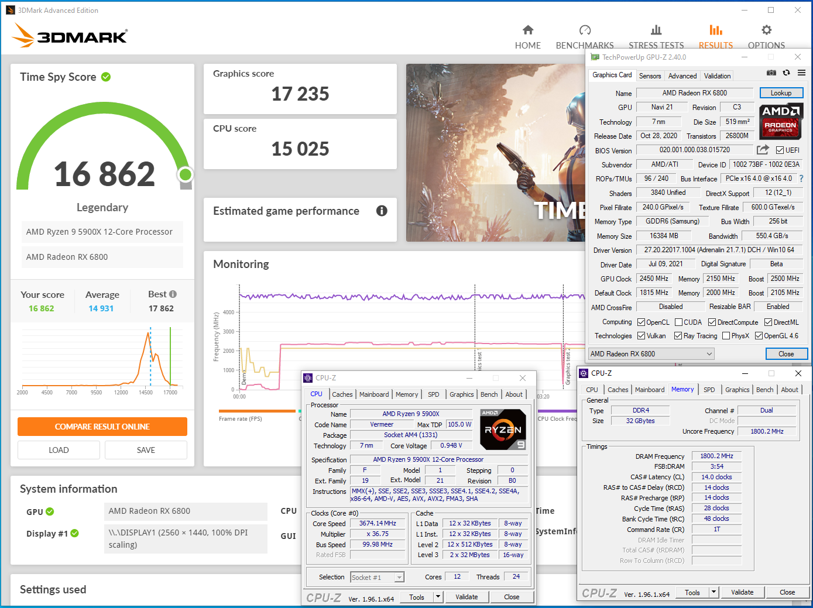Click the GPU-Z refresh icon
The image size is (813, 608).
point(786,73)
